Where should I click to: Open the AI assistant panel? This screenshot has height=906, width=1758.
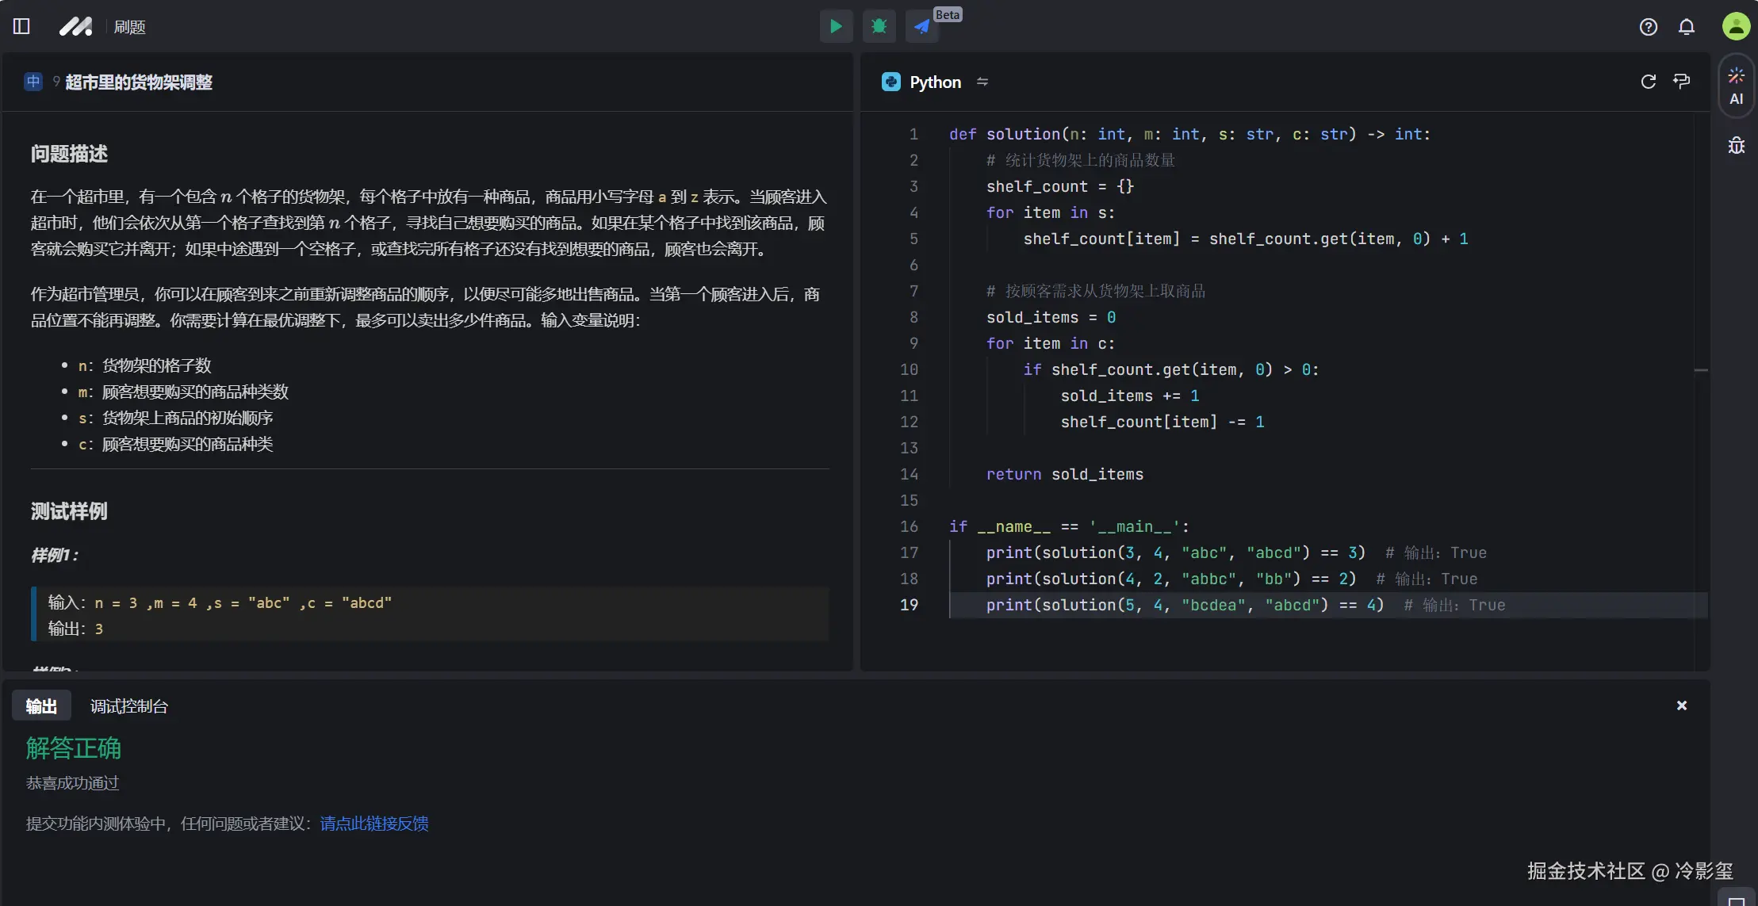coord(1736,85)
